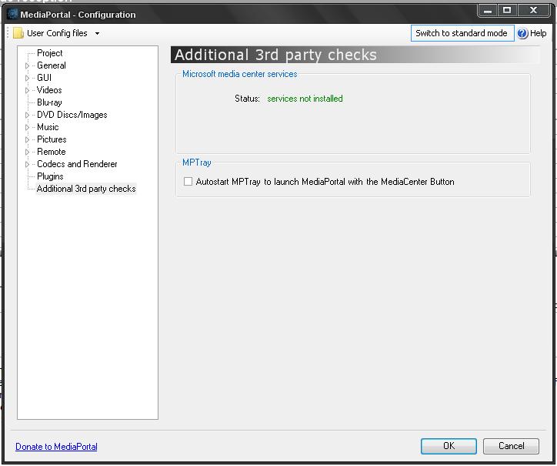
Task: Click the blue Help question mark icon
Action: tap(522, 33)
